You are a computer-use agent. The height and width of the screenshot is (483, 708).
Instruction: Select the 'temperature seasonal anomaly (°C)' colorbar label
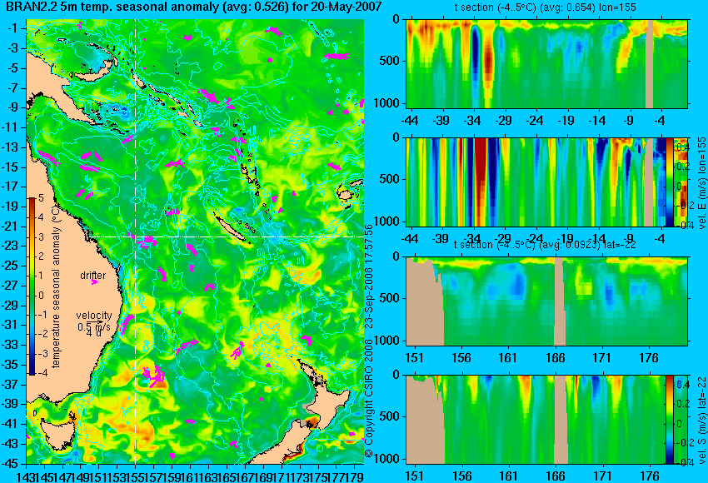[56, 286]
